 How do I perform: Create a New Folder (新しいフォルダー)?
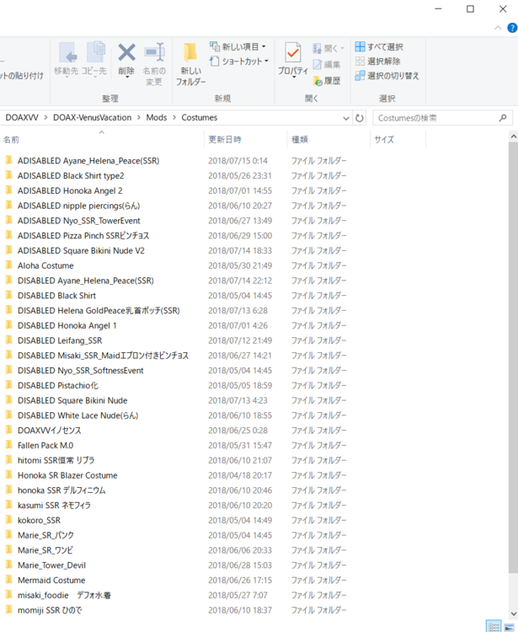click(x=190, y=64)
